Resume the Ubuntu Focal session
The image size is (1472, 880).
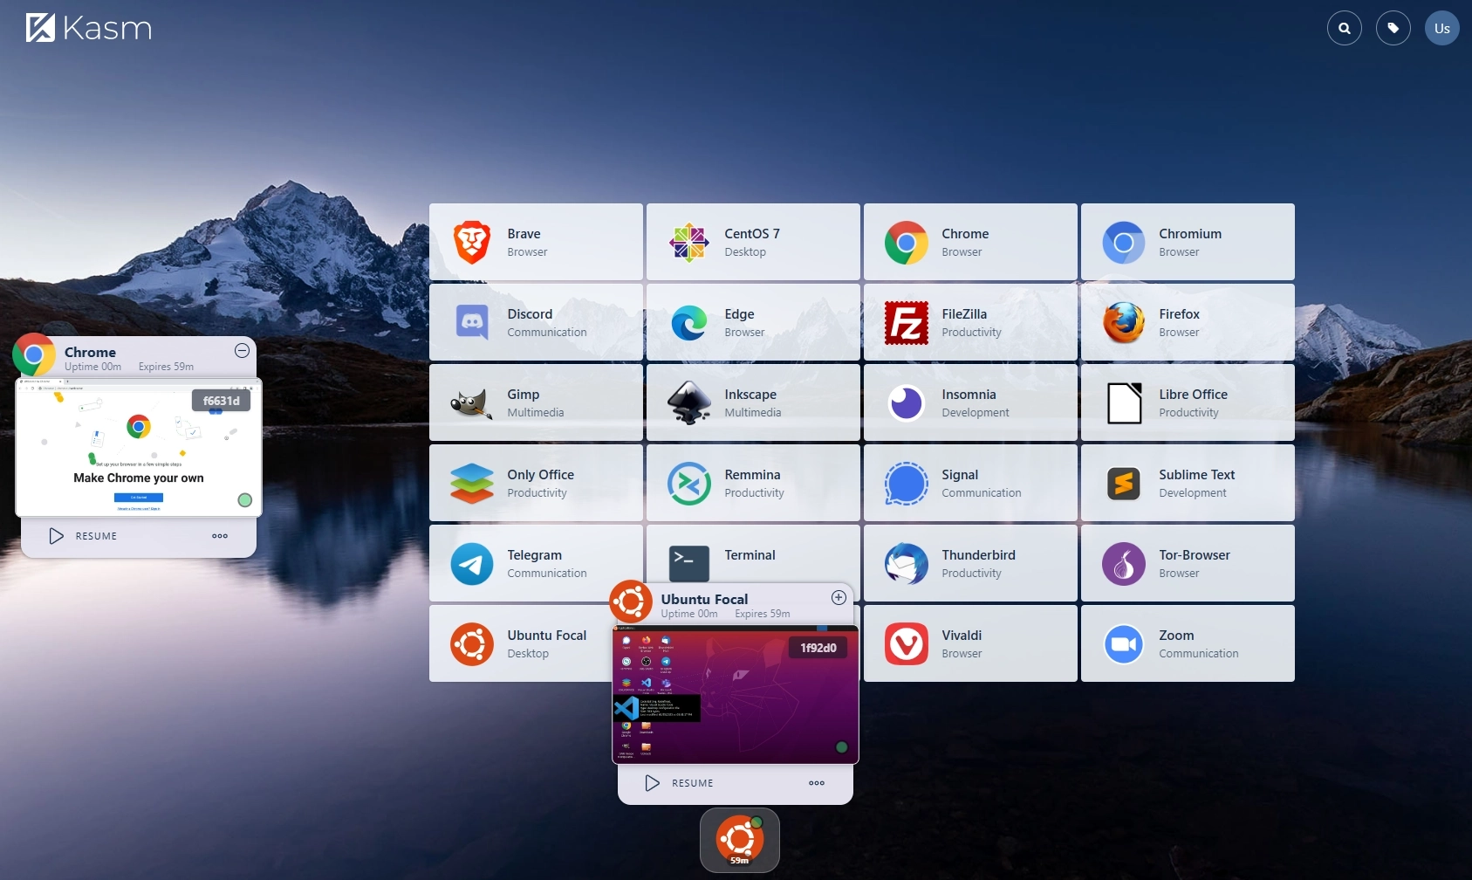(x=681, y=783)
